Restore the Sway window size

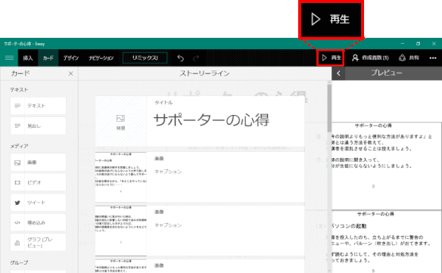coord(418,44)
